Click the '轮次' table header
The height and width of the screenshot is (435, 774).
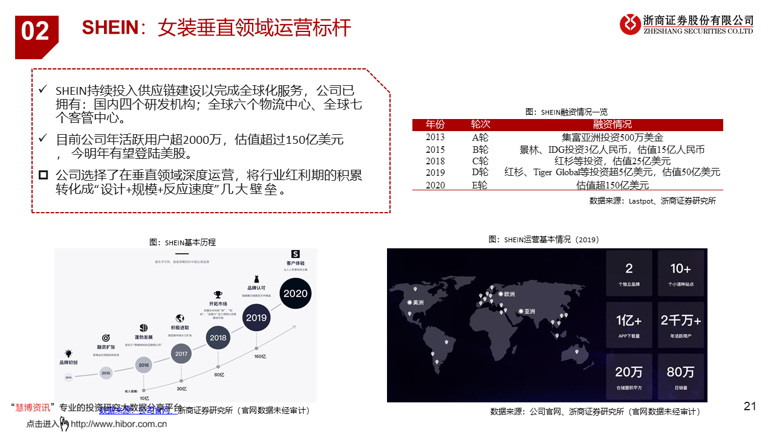pos(480,124)
